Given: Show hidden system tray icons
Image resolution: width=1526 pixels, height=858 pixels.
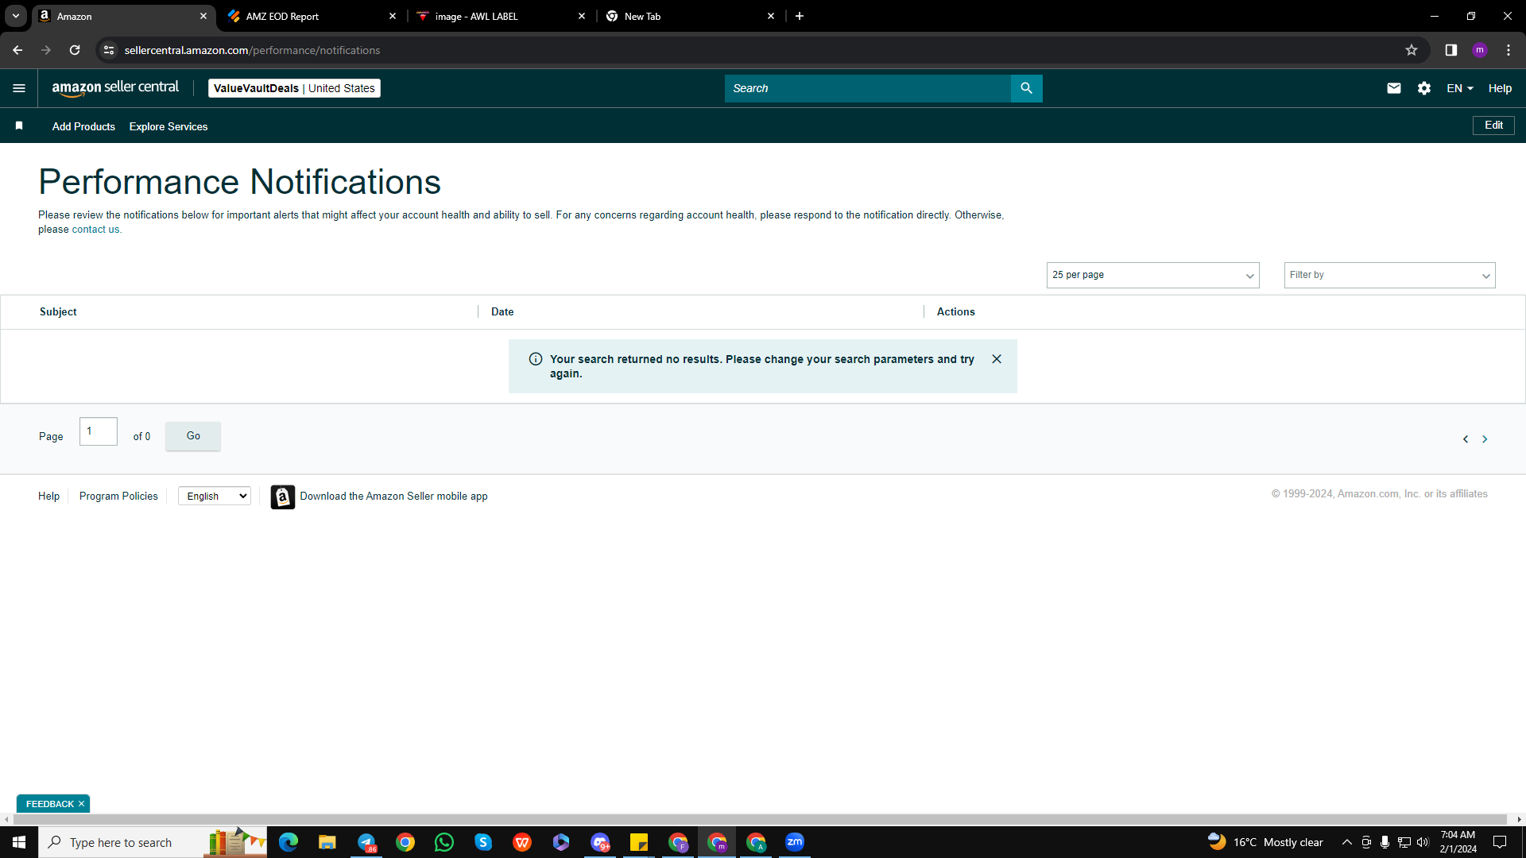Looking at the screenshot, I should [x=1347, y=842].
